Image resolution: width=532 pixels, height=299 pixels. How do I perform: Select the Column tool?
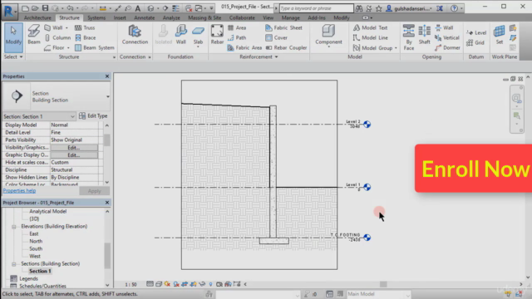tap(57, 37)
